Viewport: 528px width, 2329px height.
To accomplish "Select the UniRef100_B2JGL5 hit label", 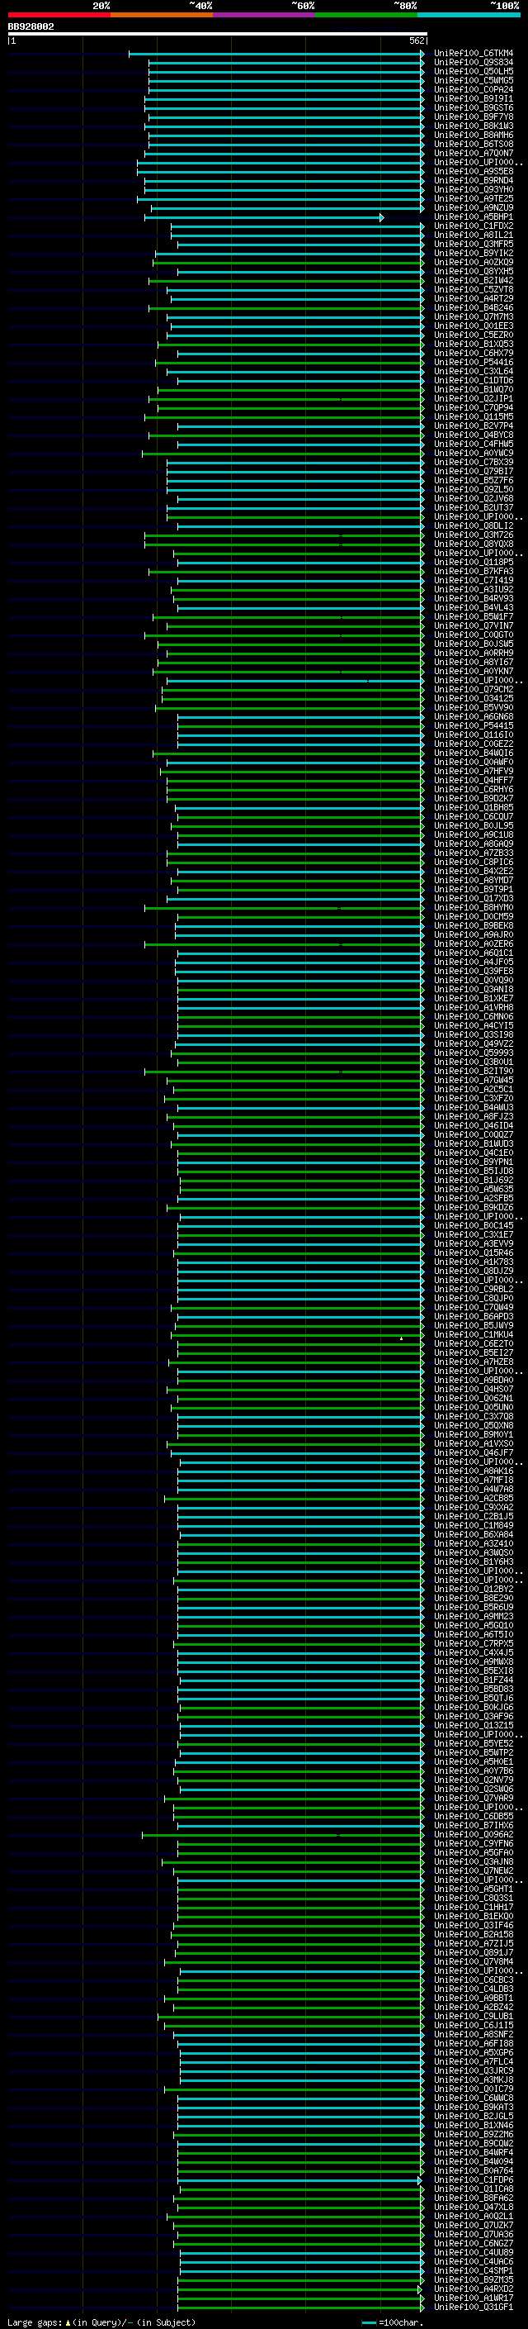I will tap(474, 2117).
